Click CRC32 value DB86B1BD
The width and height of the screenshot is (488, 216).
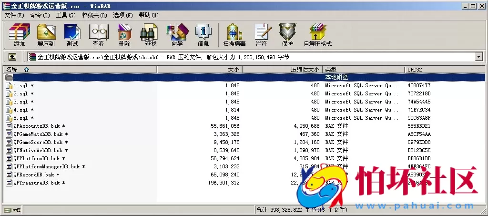click(419, 158)
